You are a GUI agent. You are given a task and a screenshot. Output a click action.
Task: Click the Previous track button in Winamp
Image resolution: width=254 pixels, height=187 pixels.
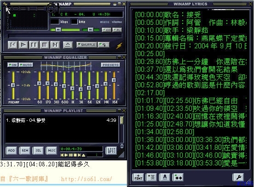click(12, 45)
